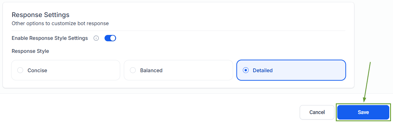Click the Enable Response Style Settings label
This screenshot has height=123, width=393.
[x=50, y=38]
